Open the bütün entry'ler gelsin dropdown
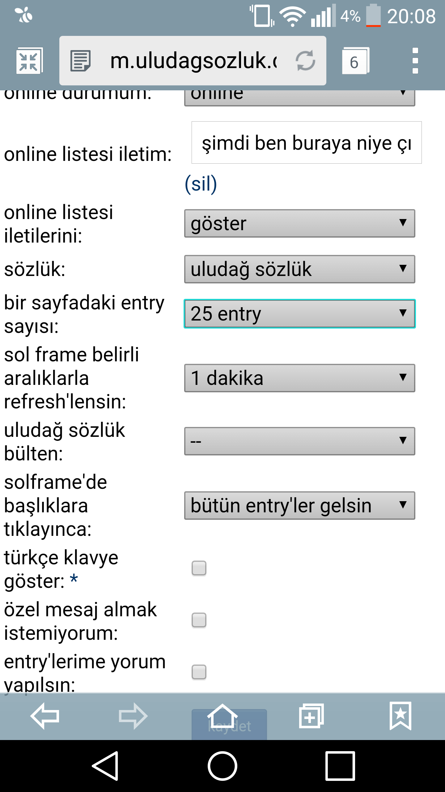Screen dimensions: 445x792 (x=300, y=506)
